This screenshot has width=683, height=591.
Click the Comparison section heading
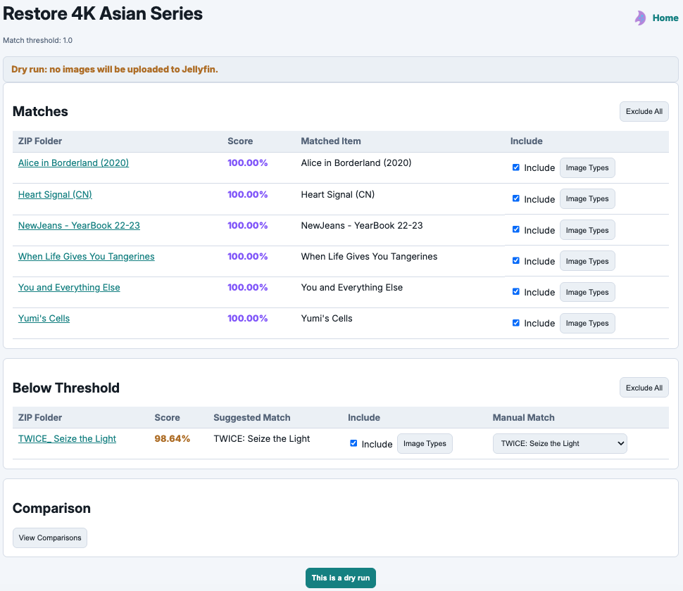tap(51, 508)
